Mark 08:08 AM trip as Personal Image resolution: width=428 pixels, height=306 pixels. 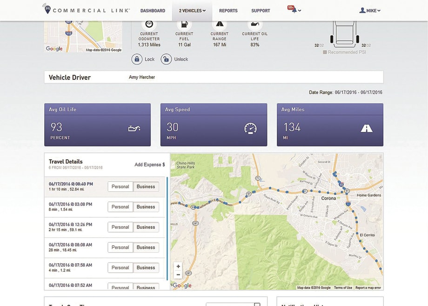tap(120, 247)
